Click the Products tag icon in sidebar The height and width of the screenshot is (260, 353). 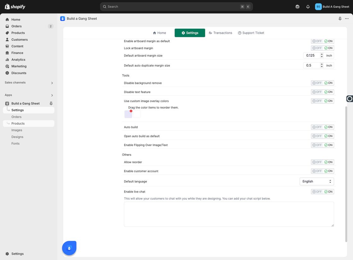(7, 33)
